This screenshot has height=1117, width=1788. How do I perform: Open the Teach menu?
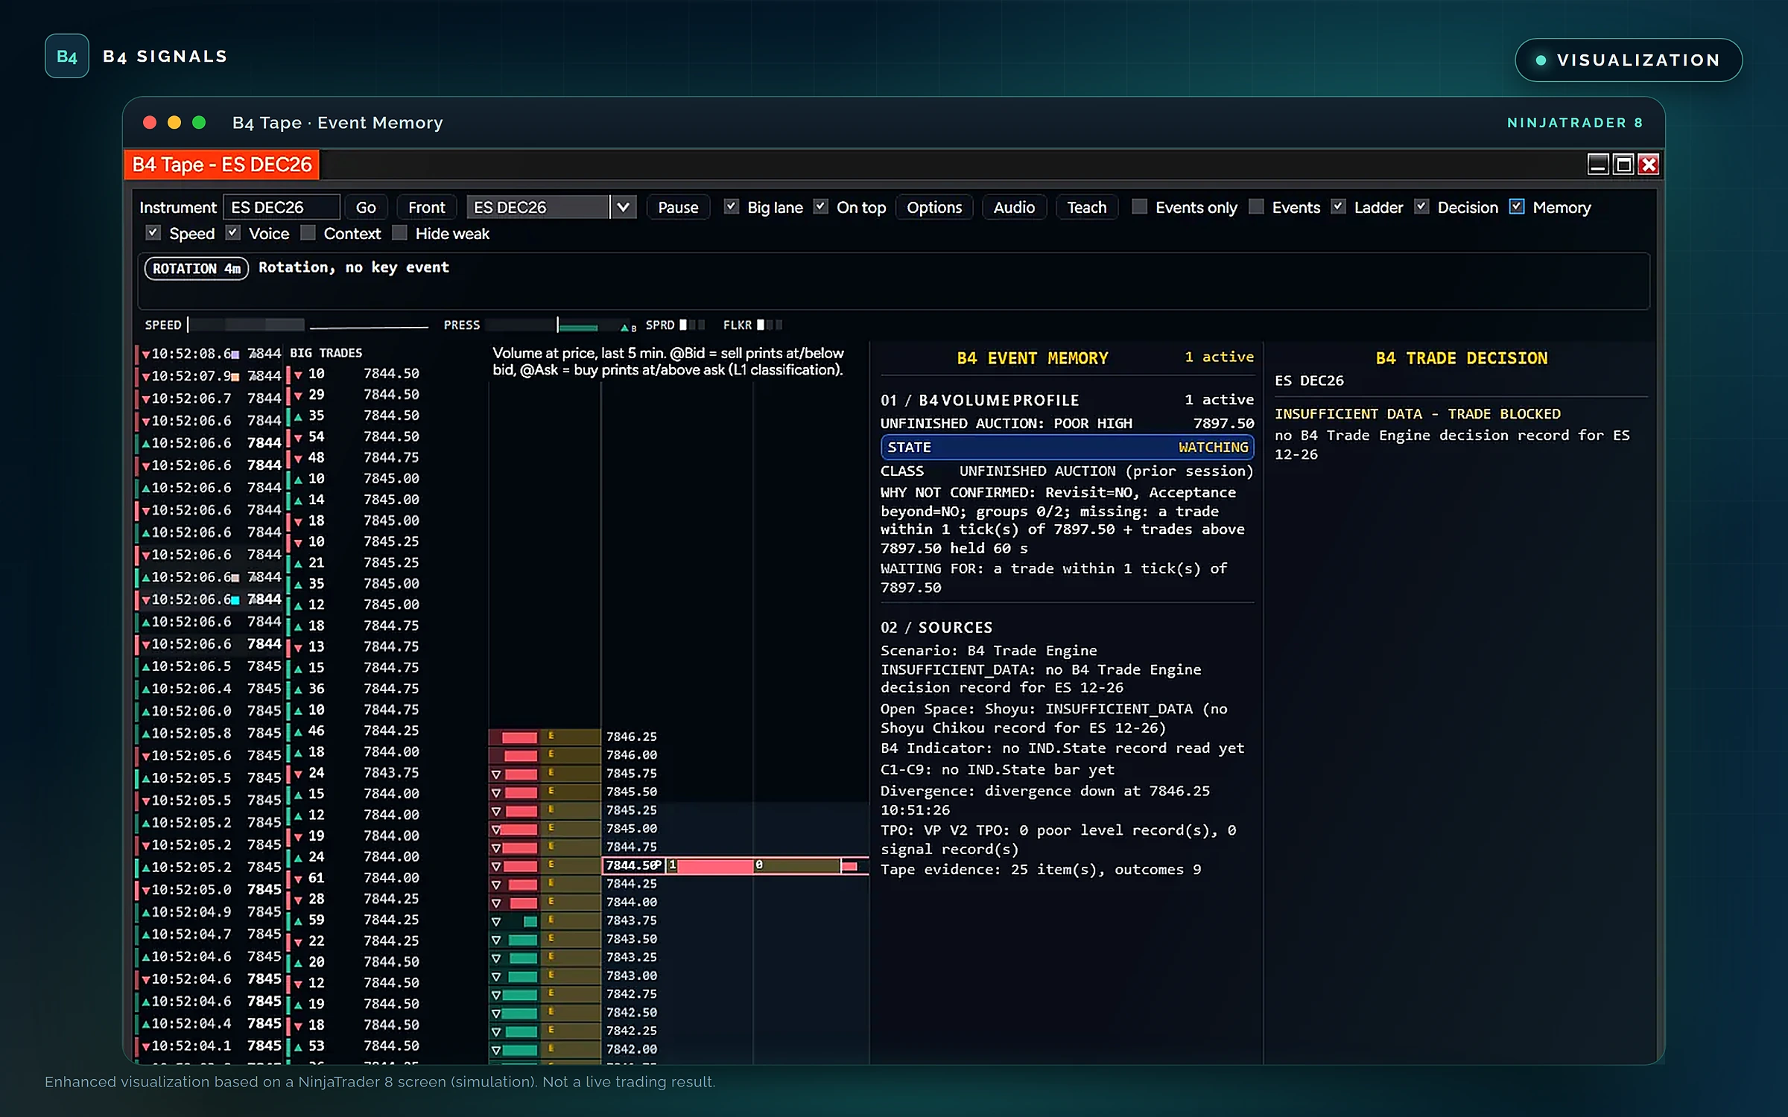click(x=1087, y=207)
